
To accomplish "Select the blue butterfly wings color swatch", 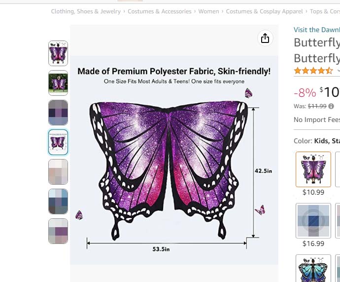I will click(313, 270).
